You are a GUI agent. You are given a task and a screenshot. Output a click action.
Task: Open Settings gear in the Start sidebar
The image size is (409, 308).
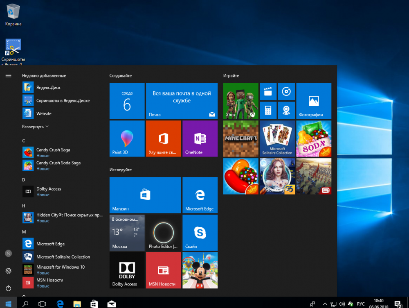8,271
